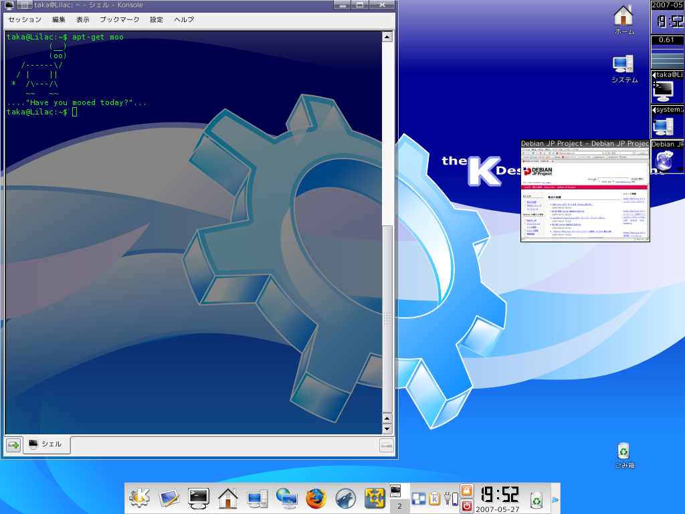Screen dimensions: 685x514
Task: Open the K menu launcher in panel
Action: [139, 498]
